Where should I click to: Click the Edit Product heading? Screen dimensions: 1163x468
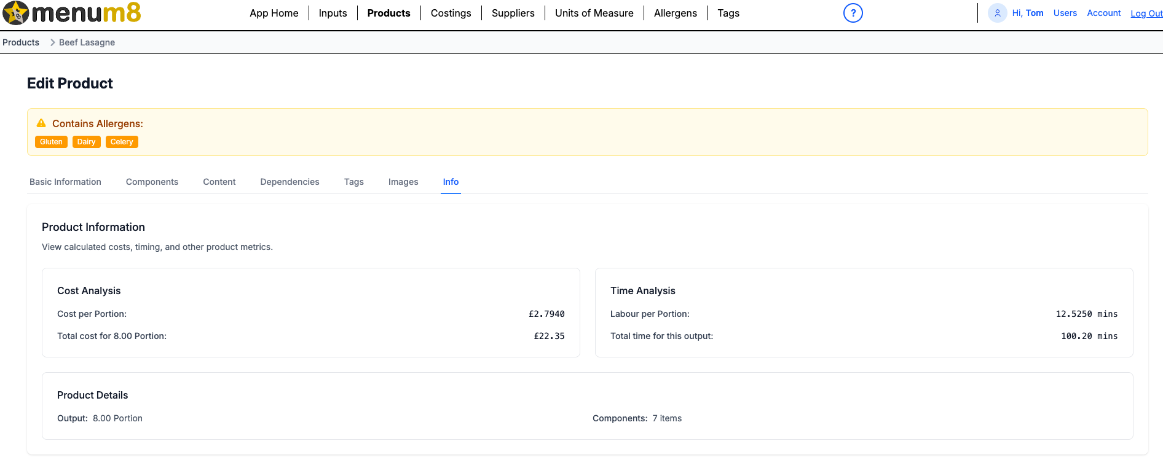[x=70, y=84]
